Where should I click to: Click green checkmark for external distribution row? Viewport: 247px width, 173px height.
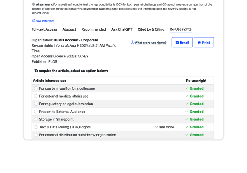click(x=187, y=135)
